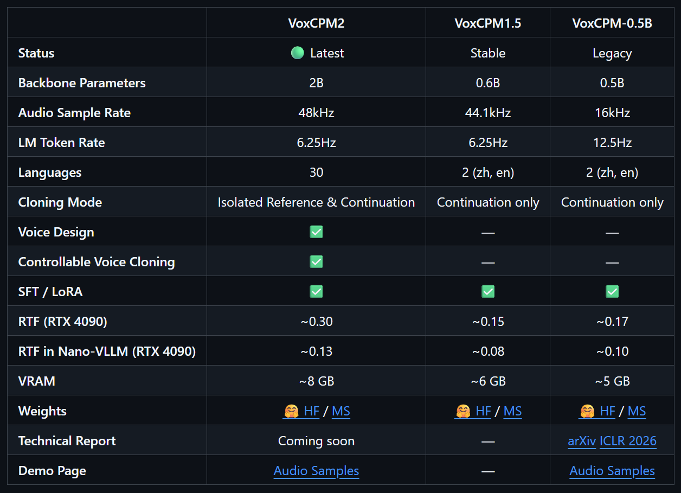Image resolution: width=681 pixels, height=493 pixels.
Task: Click the hugging face emoji under VoxCPM1.5
Action: pyautogui.click(x=462, y=412)
